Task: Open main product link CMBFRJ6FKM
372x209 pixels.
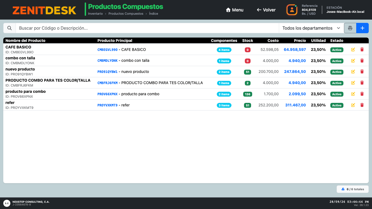Action: click(108, 83)
